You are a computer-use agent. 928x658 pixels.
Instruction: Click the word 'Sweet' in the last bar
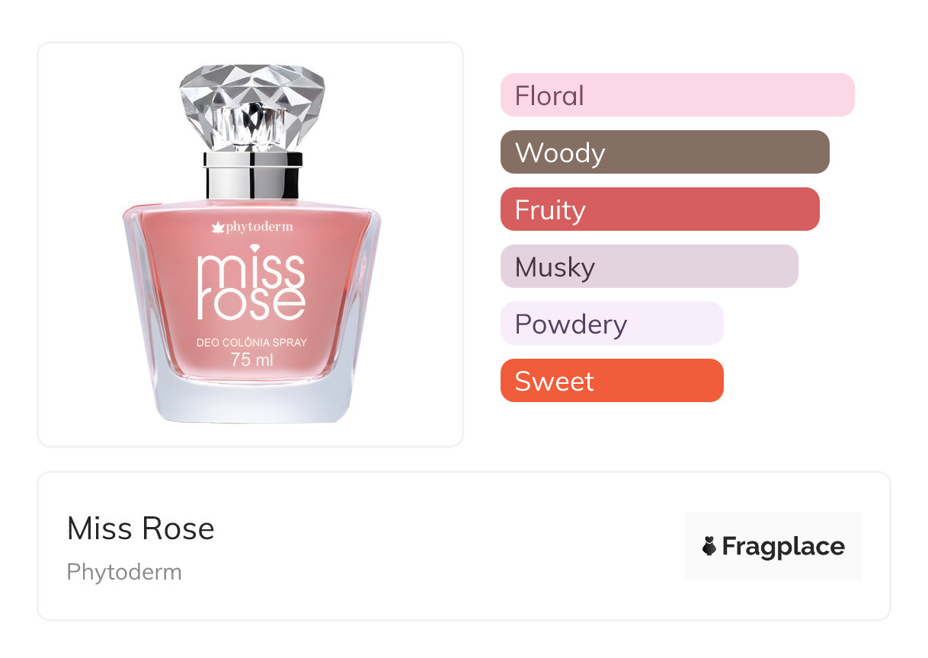[554, 382]
